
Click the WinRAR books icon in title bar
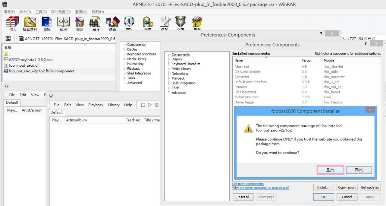4,4
